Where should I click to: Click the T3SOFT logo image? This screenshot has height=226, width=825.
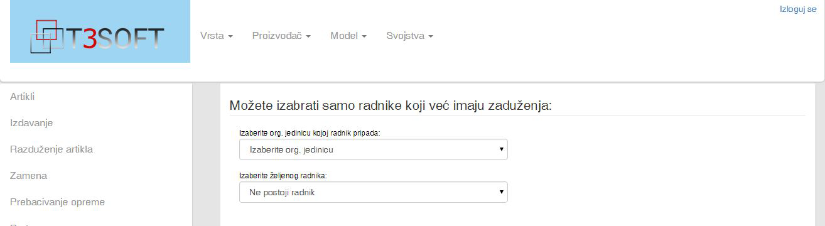[x=100, y=31]
